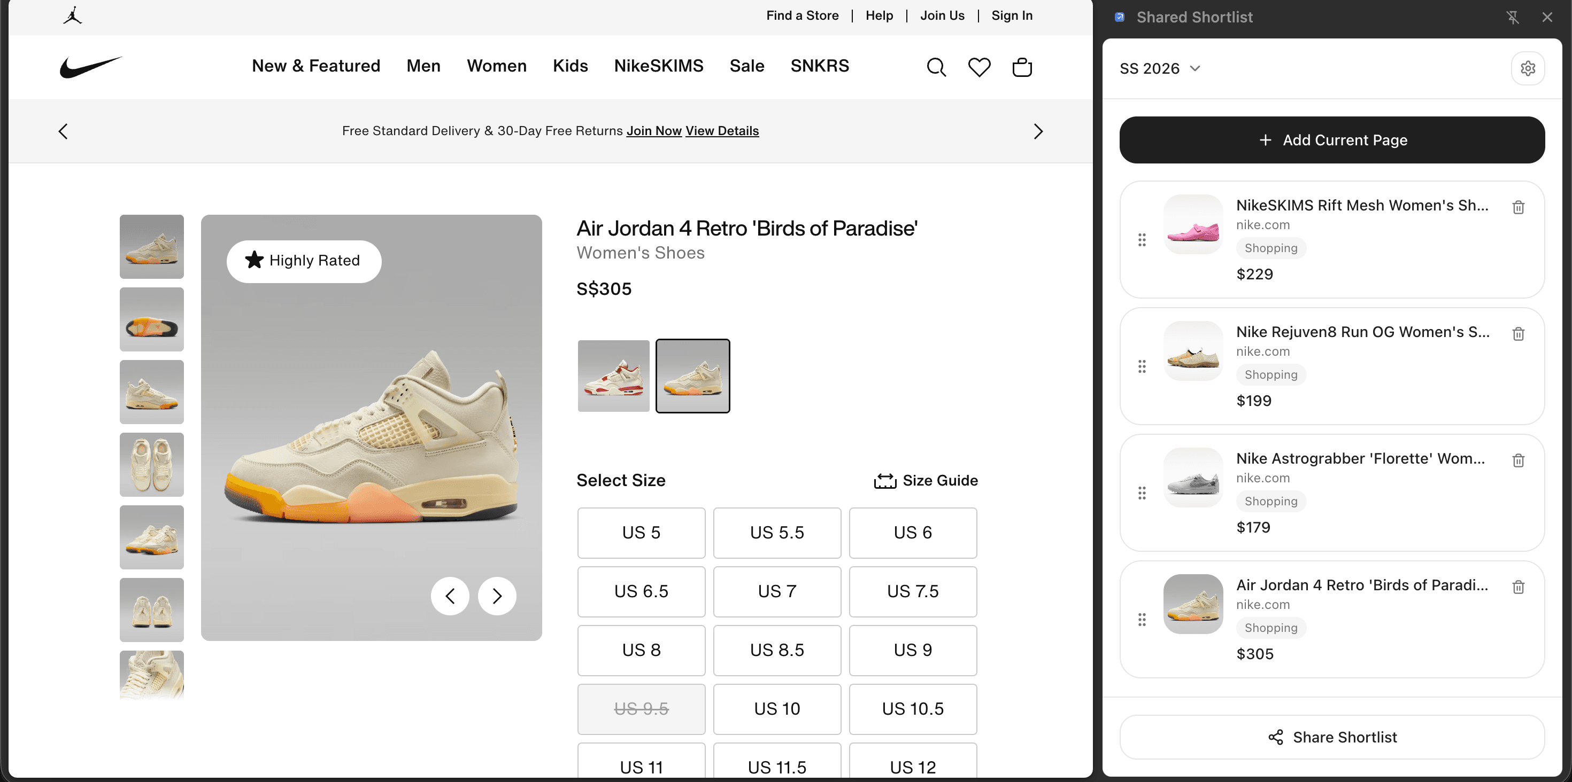Go to previous product image arrow

coord(450,596)
